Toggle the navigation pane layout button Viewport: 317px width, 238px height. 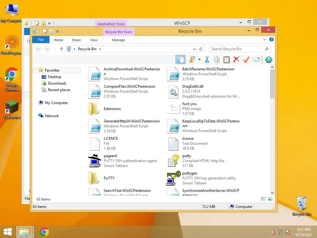pyautogui.click(x=180, y=59)
